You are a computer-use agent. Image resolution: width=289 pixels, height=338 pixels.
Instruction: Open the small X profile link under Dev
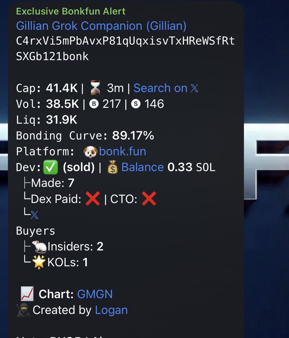pyautogui.click(x=34, y=215)
